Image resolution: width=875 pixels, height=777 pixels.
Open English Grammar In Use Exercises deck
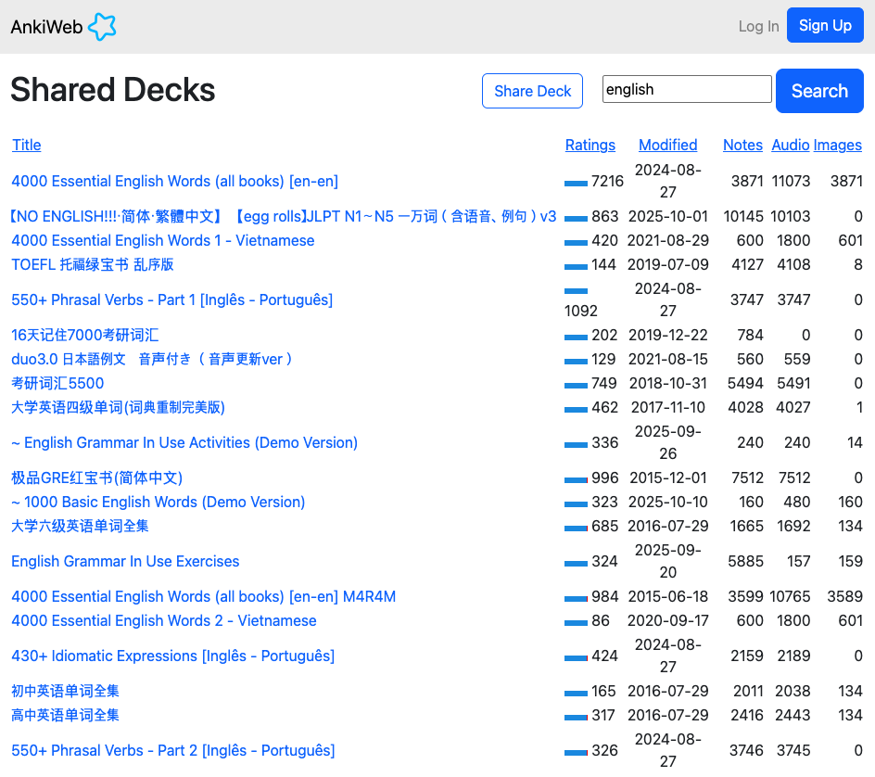point(125,561)
